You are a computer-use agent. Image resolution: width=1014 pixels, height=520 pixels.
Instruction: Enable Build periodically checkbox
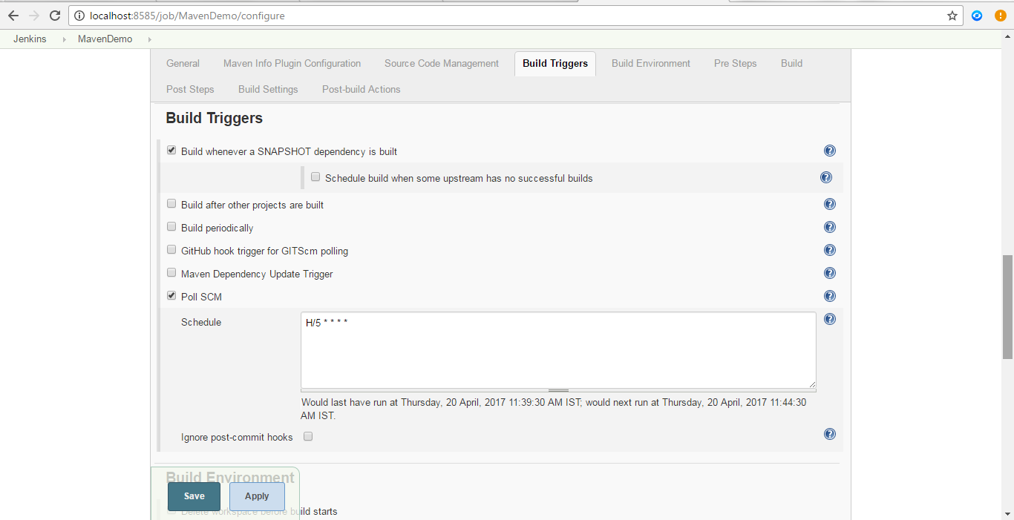pos(171,227)
